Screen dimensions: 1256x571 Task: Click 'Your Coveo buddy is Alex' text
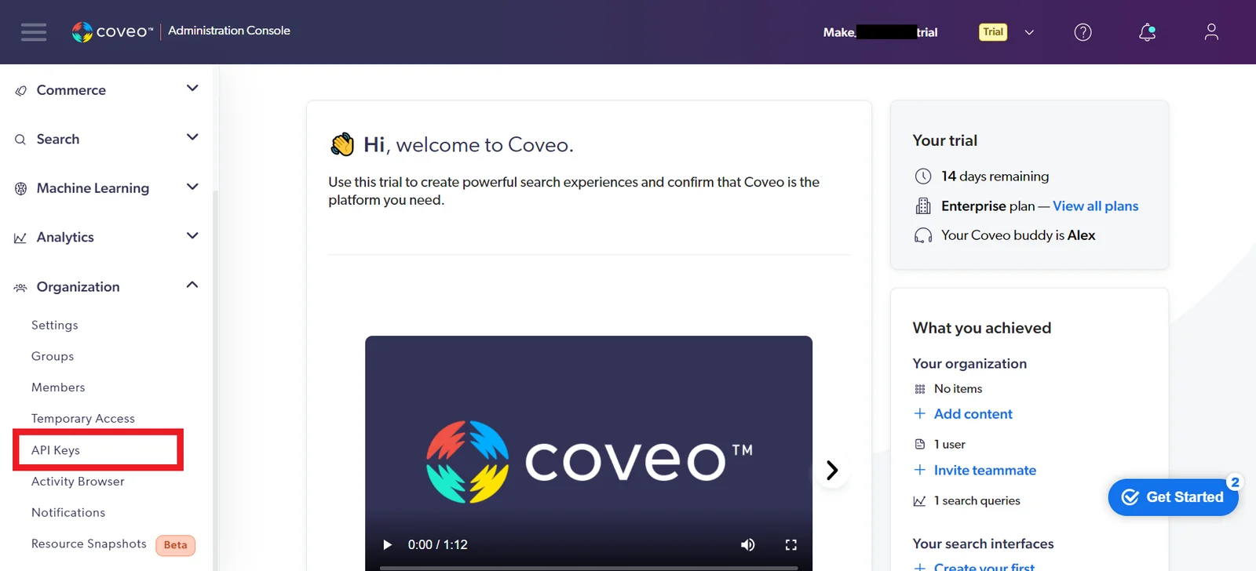pyautogui.click(x=1018, y=235)
